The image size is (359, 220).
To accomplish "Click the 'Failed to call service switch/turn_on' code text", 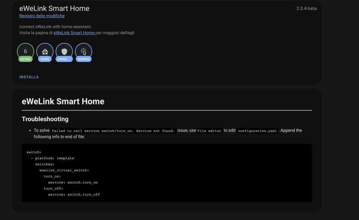I will (113, 131).
